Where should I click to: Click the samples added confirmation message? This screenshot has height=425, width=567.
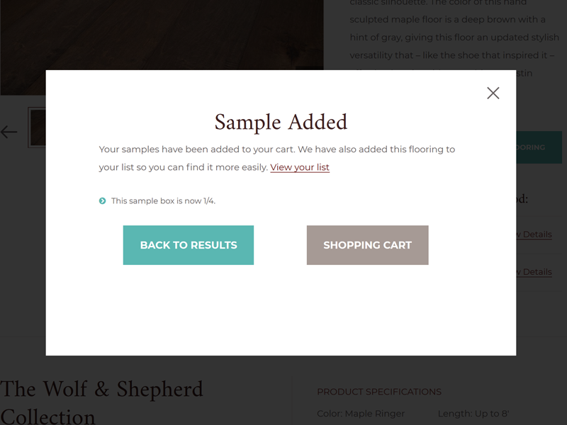coord(276,149)
